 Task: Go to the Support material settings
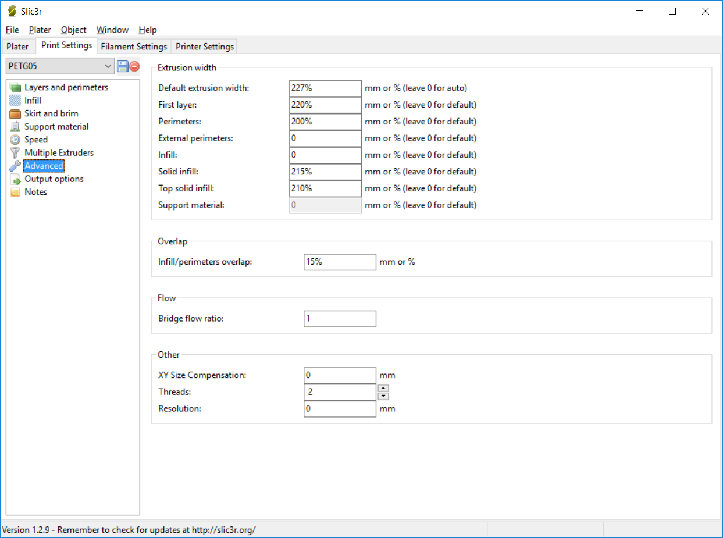56,126
